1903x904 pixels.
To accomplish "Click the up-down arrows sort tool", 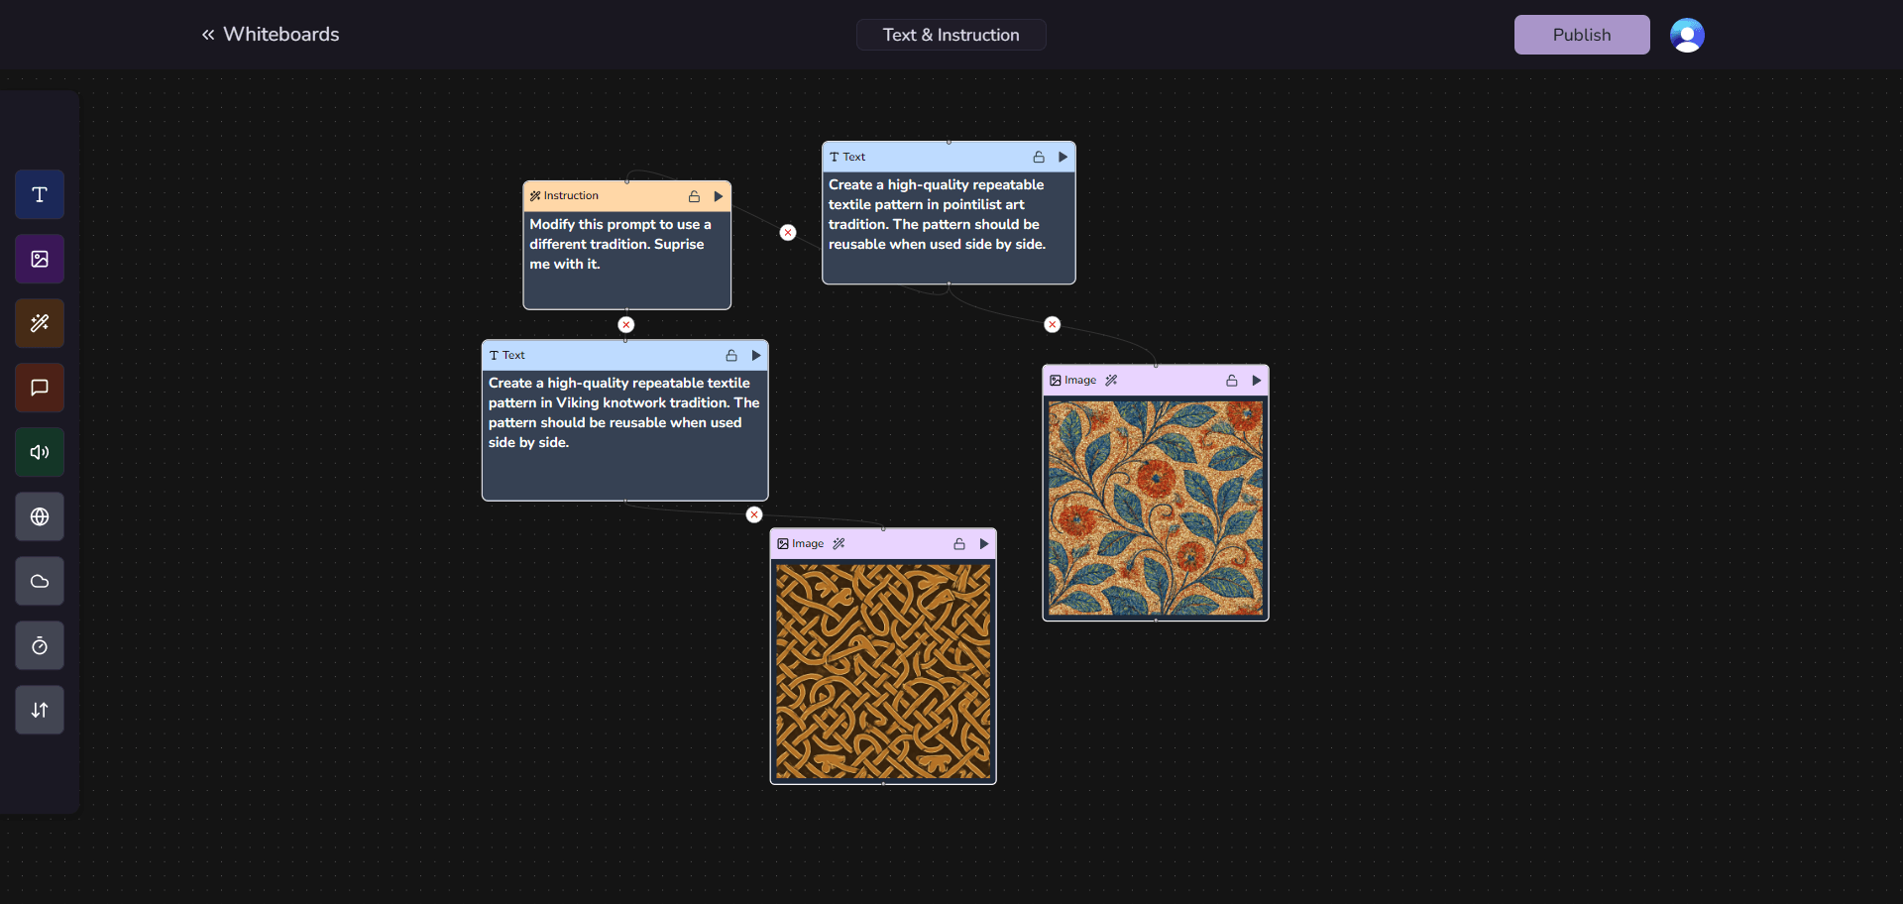I will coord(40,710).
